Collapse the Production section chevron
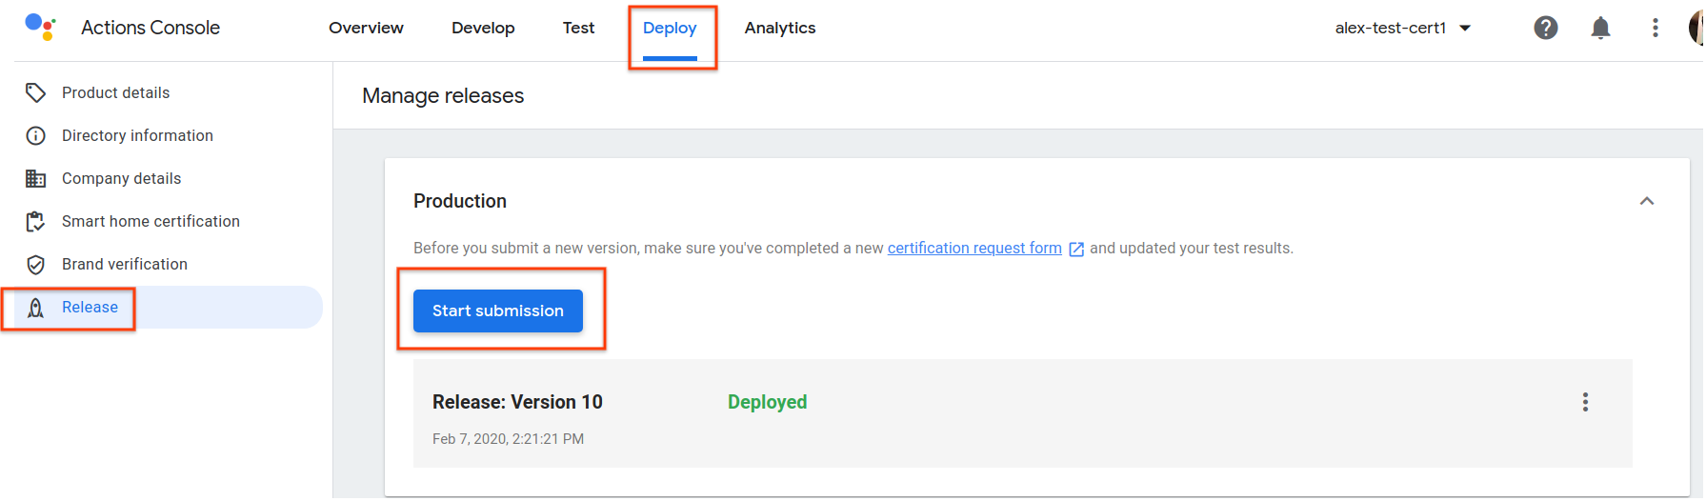The image size is (1706, 501). coord(1646,201)
